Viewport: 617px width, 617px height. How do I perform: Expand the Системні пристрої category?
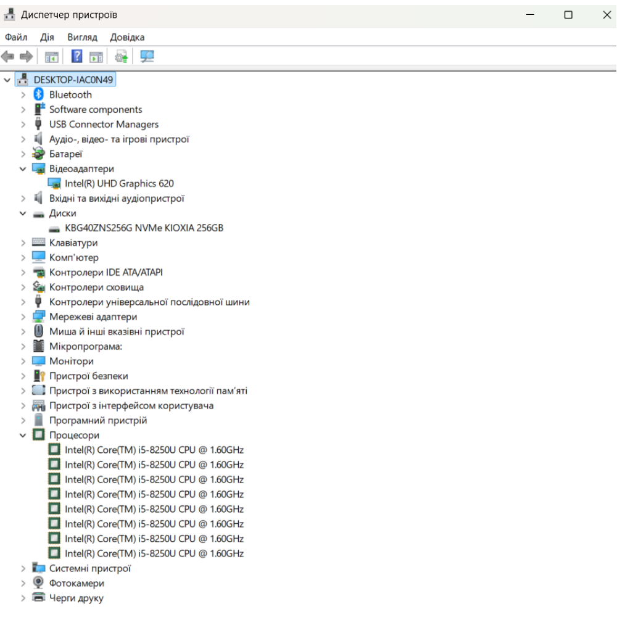click(23, 568)
